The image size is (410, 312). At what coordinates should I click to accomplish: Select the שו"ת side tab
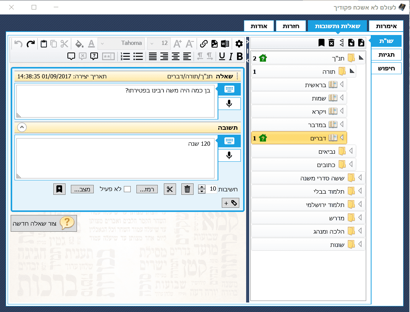tap(386, 41)
